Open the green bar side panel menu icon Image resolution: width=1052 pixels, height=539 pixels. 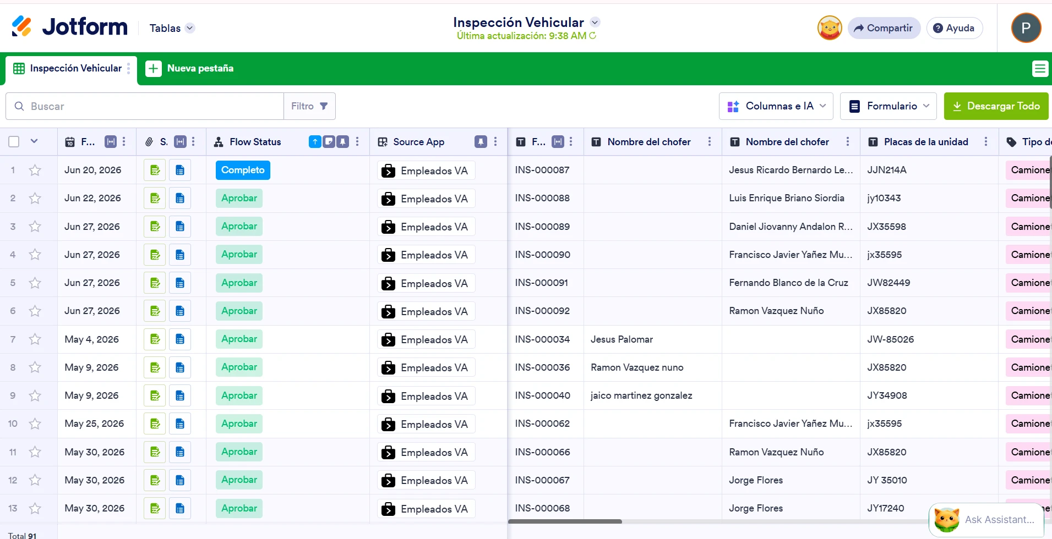(x=1040, y=69)
